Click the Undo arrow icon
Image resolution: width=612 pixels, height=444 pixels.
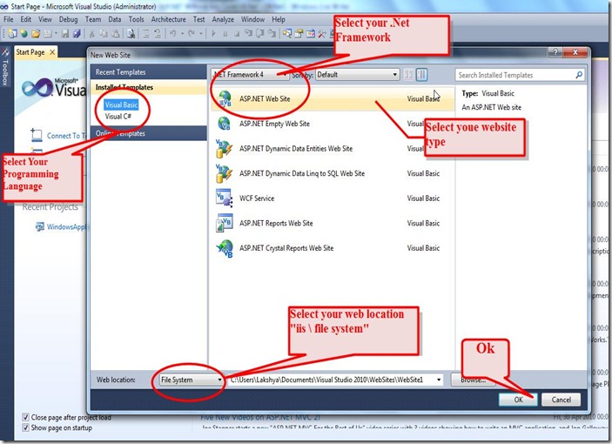click(173, 34)
